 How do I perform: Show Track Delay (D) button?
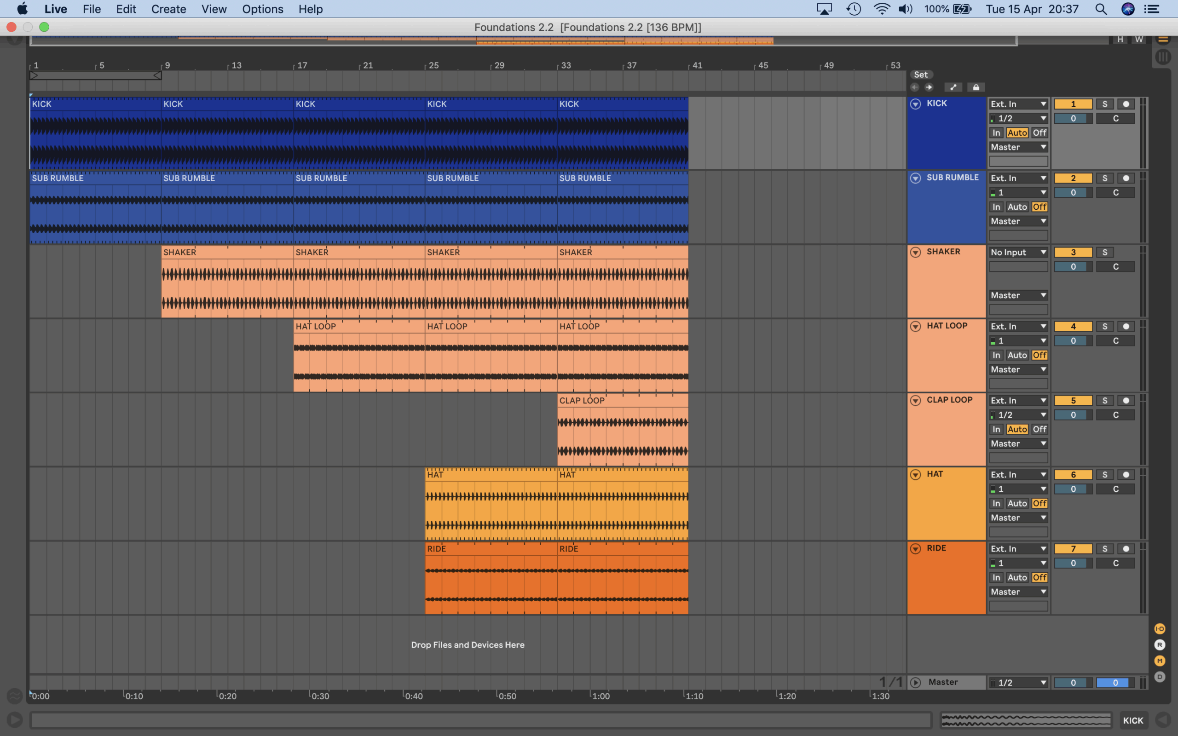point(1160,677)
